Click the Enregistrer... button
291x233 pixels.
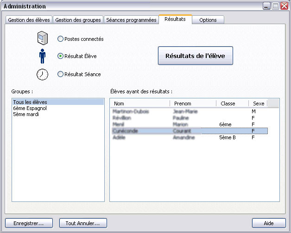coord(29,223)
